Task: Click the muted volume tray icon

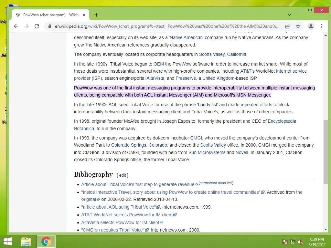Action: tap(301, 242)
